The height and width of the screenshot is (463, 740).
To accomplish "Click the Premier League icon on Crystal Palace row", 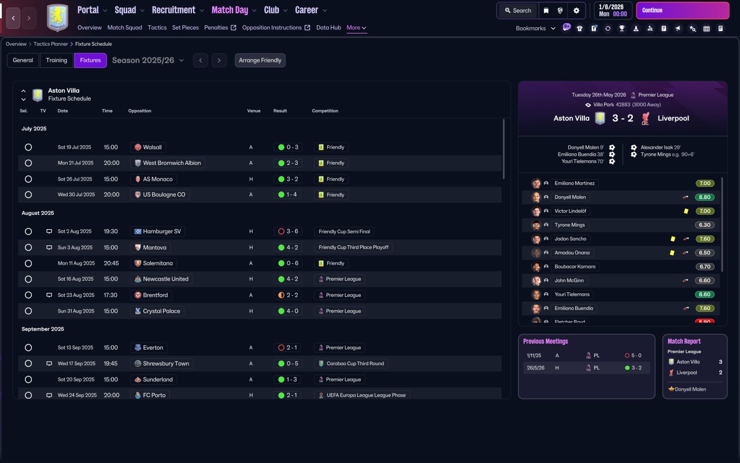I will 321,311.
